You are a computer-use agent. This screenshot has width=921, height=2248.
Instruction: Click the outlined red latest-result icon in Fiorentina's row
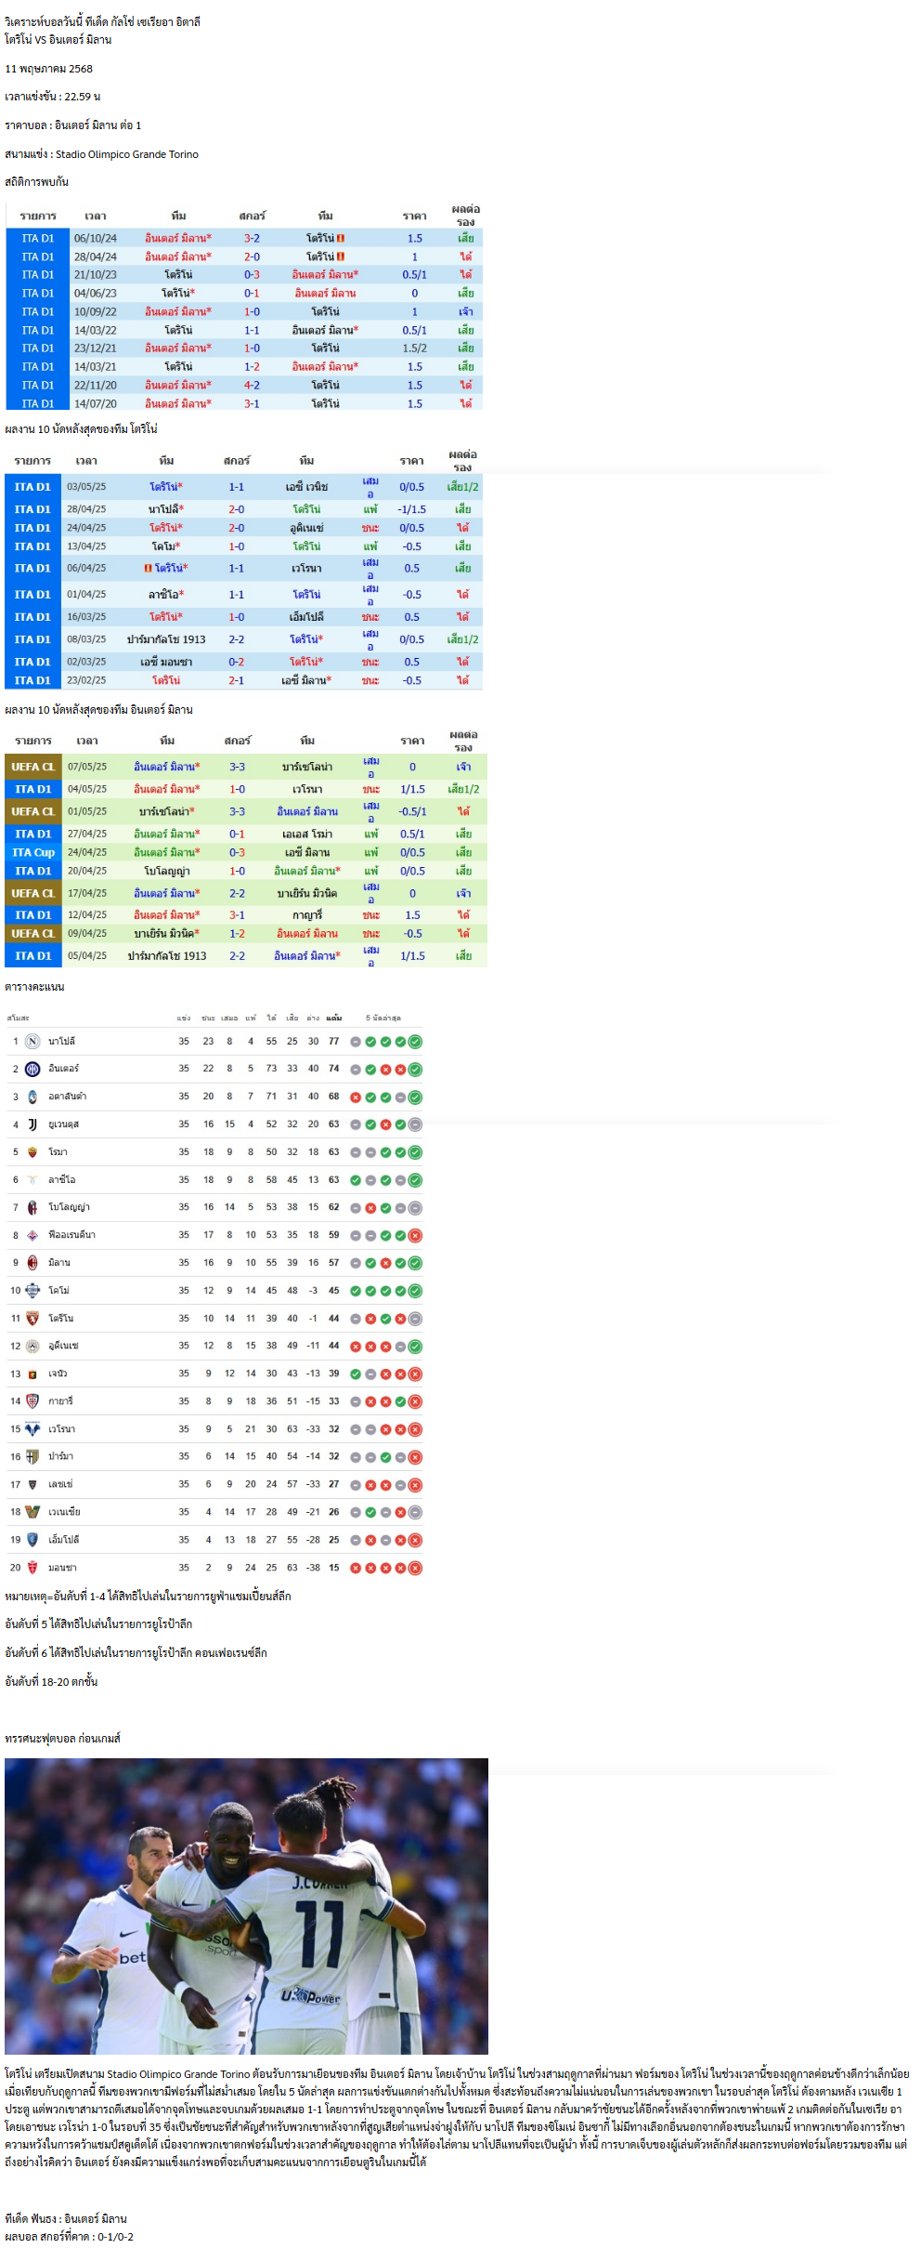(x=415, y=1235)
